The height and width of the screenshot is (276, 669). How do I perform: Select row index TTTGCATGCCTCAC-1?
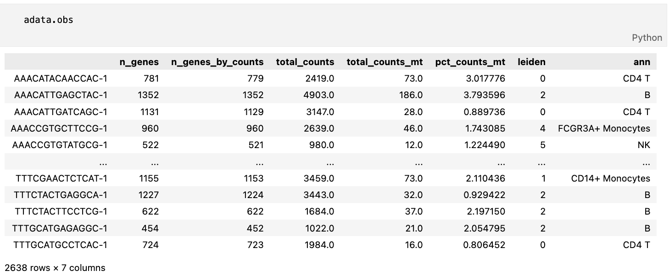coord(61,245)
